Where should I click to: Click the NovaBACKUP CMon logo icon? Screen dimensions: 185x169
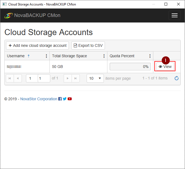pyautogui.click(x=8, y=16)
